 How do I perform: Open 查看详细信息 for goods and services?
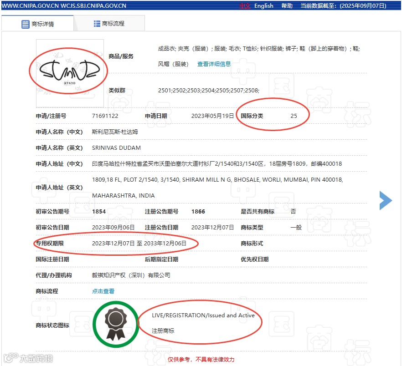214,64
